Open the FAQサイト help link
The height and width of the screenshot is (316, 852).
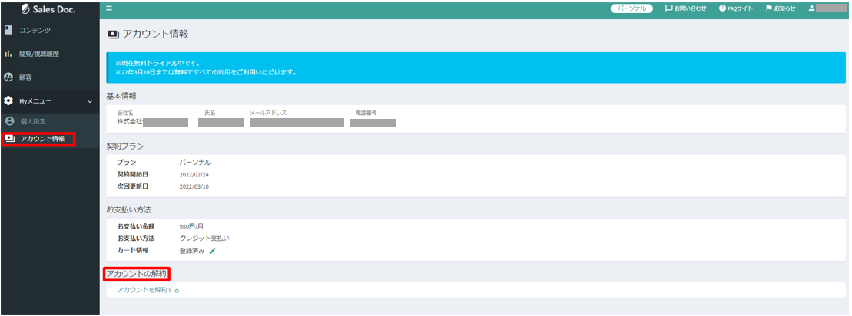pos(736,8)
